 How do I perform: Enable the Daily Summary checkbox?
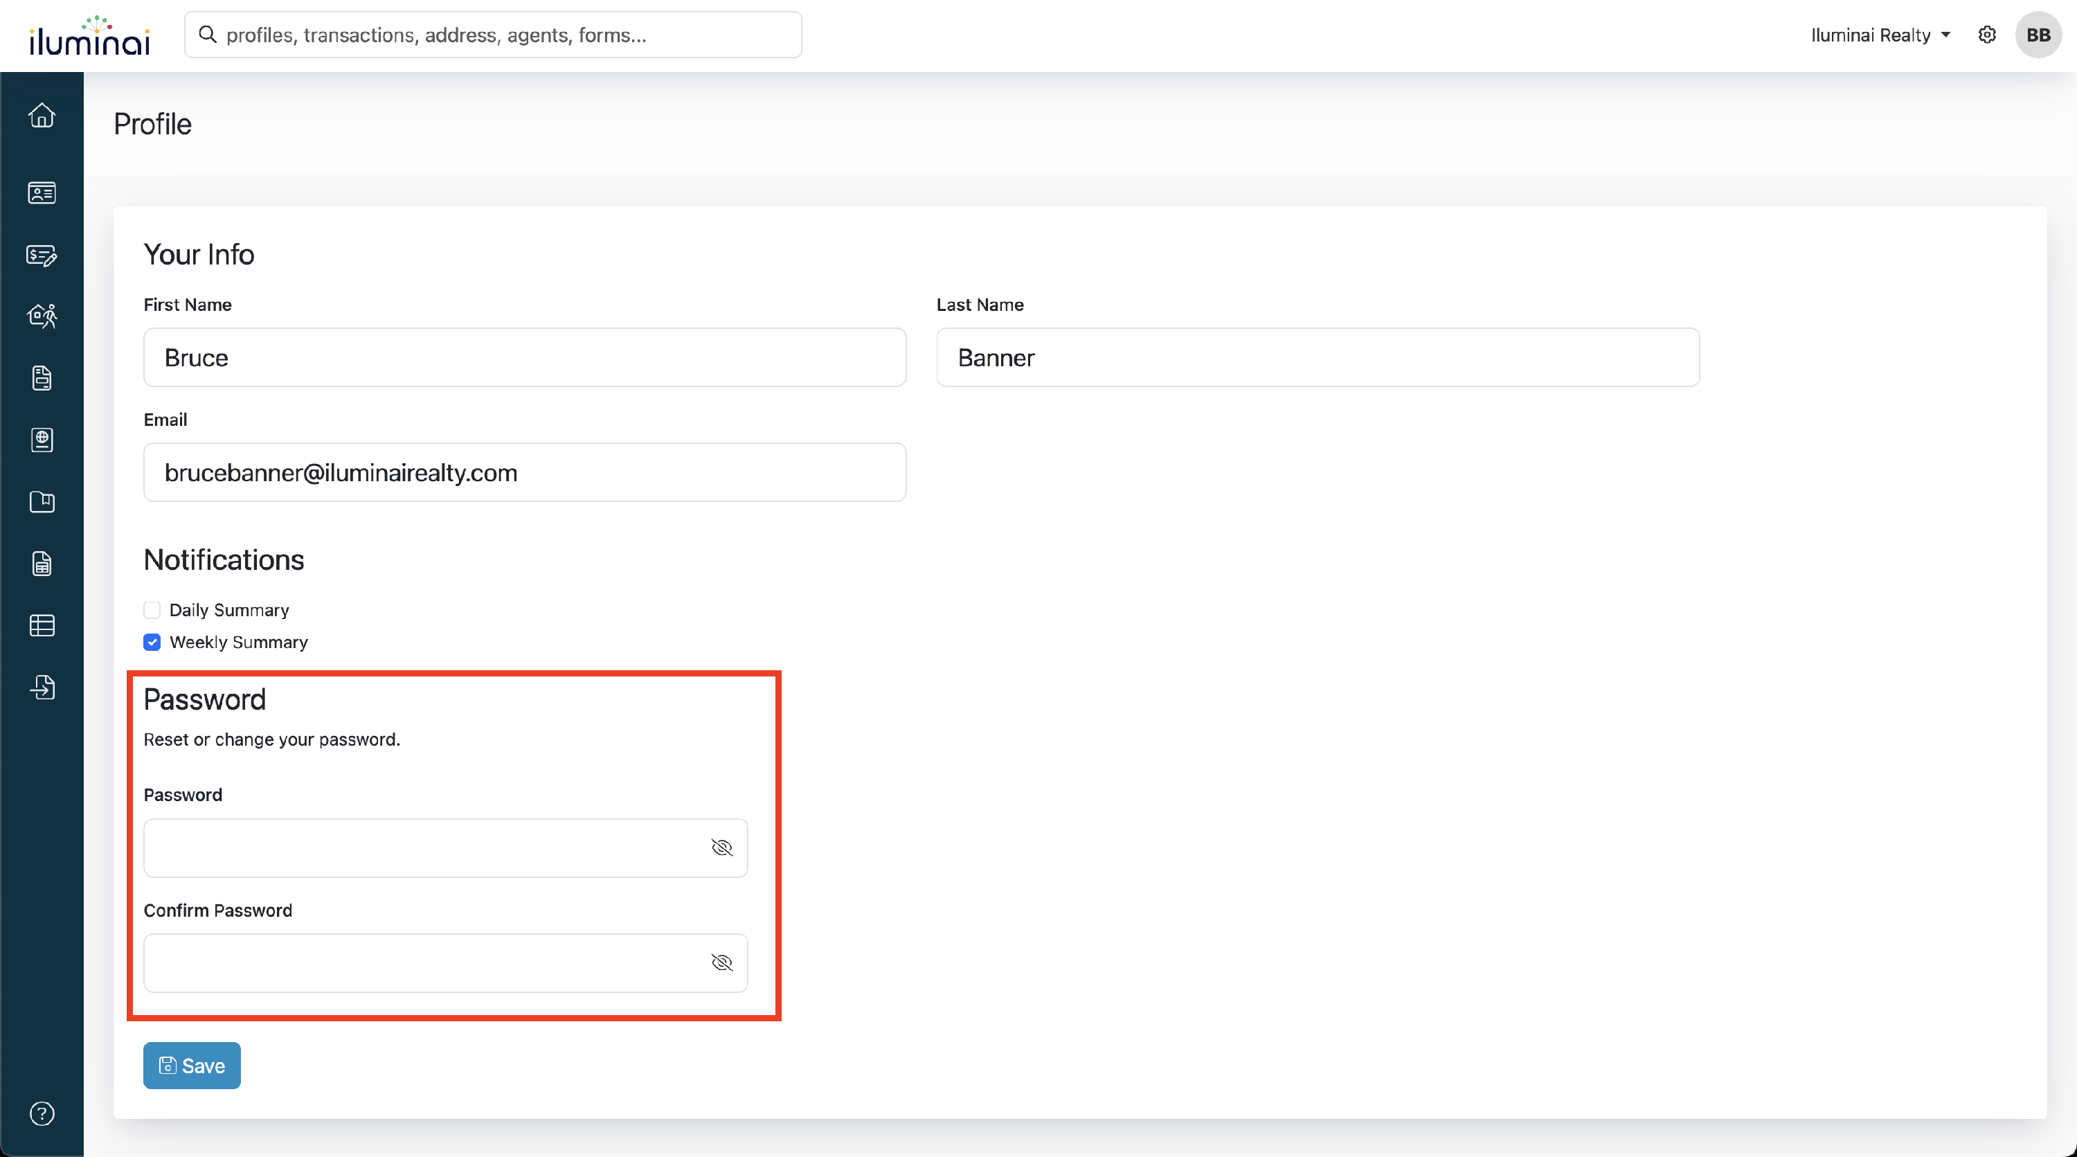pos(152,609)
